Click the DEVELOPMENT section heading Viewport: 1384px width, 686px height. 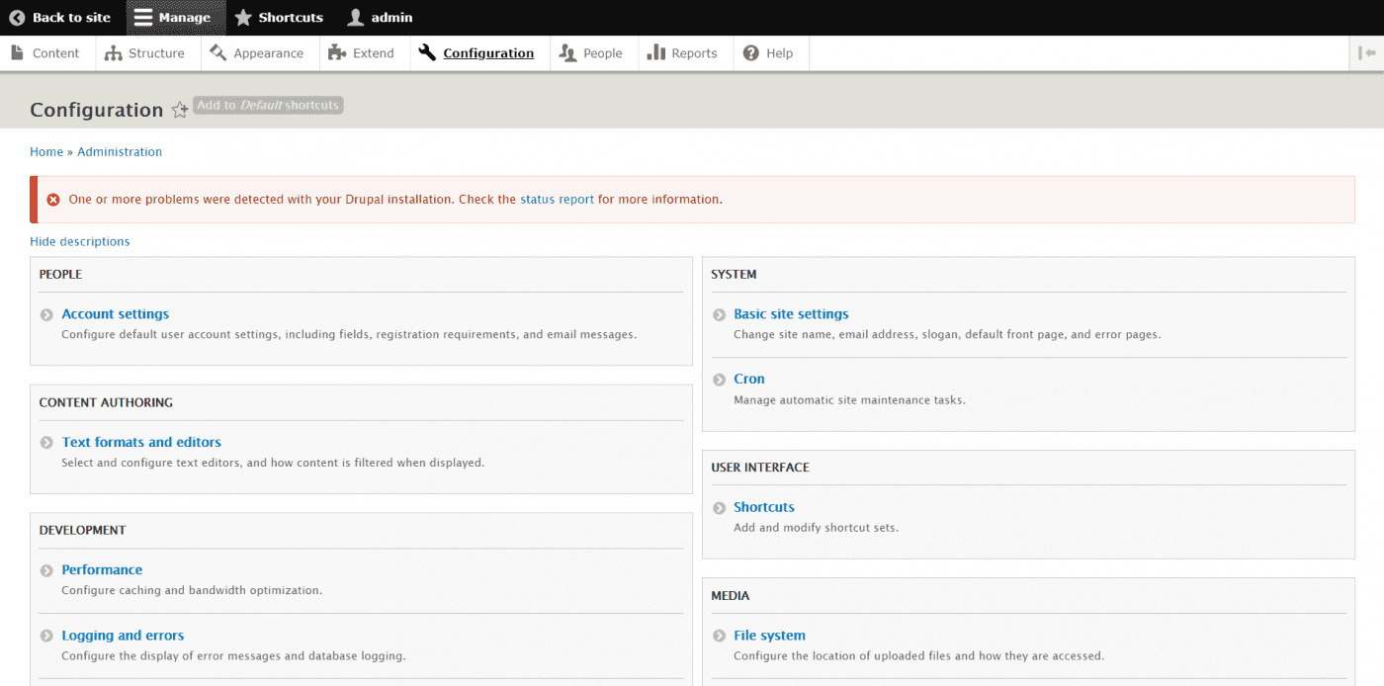tap(83, 531)
